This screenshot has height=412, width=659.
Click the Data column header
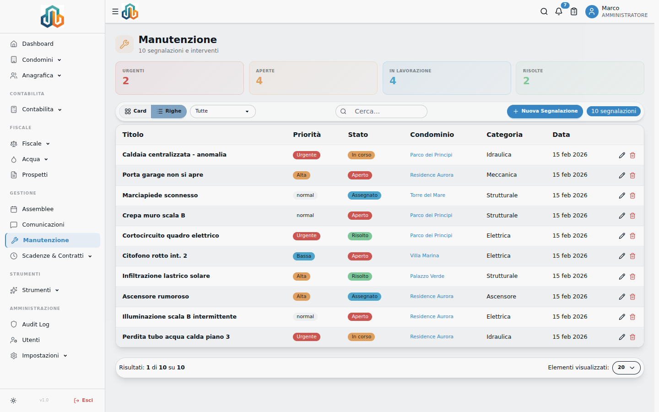[x=561, y=135]
